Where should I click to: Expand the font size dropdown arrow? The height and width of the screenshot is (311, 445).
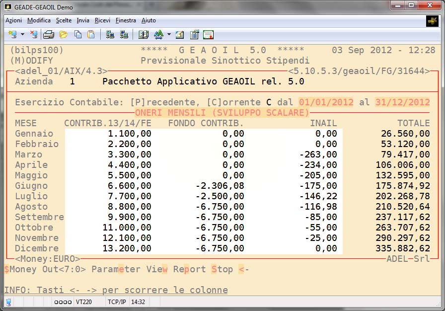(x=169, y=35)
